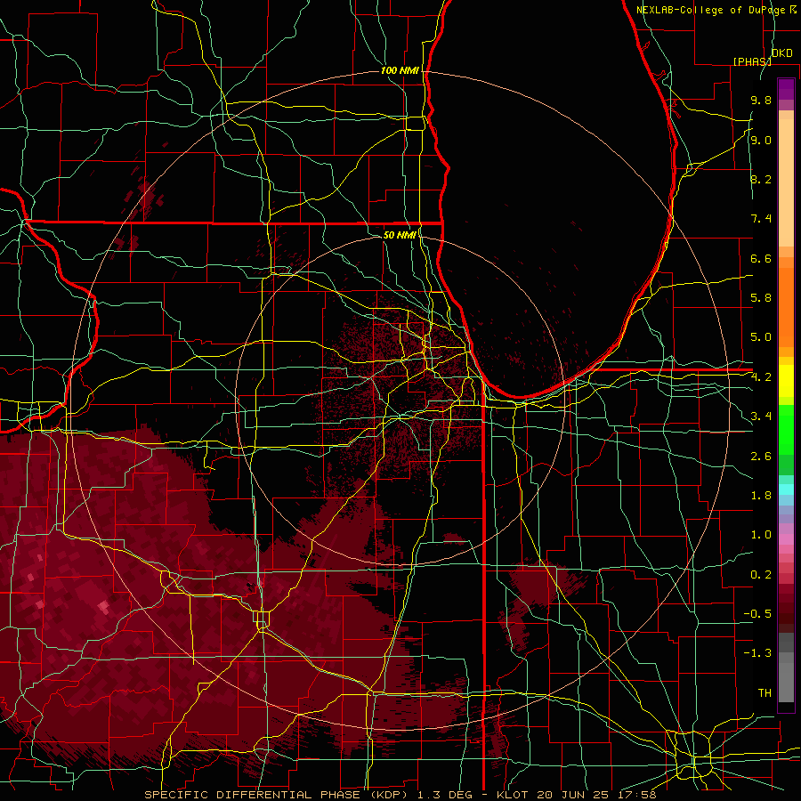This screenshot has width=801, height=801.
Task: Click the [PHAS] legend label
Action: (x=752, y=61)
